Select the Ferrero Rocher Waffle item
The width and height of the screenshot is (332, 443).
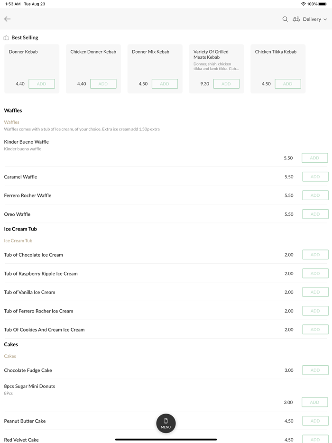pyautogui.click(x=28, y=195)
